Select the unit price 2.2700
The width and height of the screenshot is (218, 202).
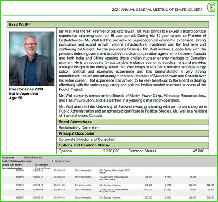coord(168,185)
